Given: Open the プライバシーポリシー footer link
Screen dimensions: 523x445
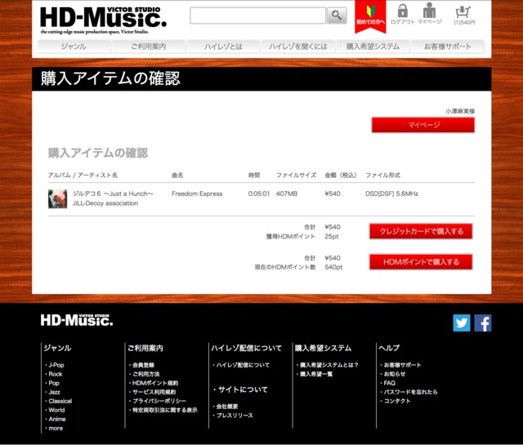Looking at the screenshot, I should coord(159,401).
